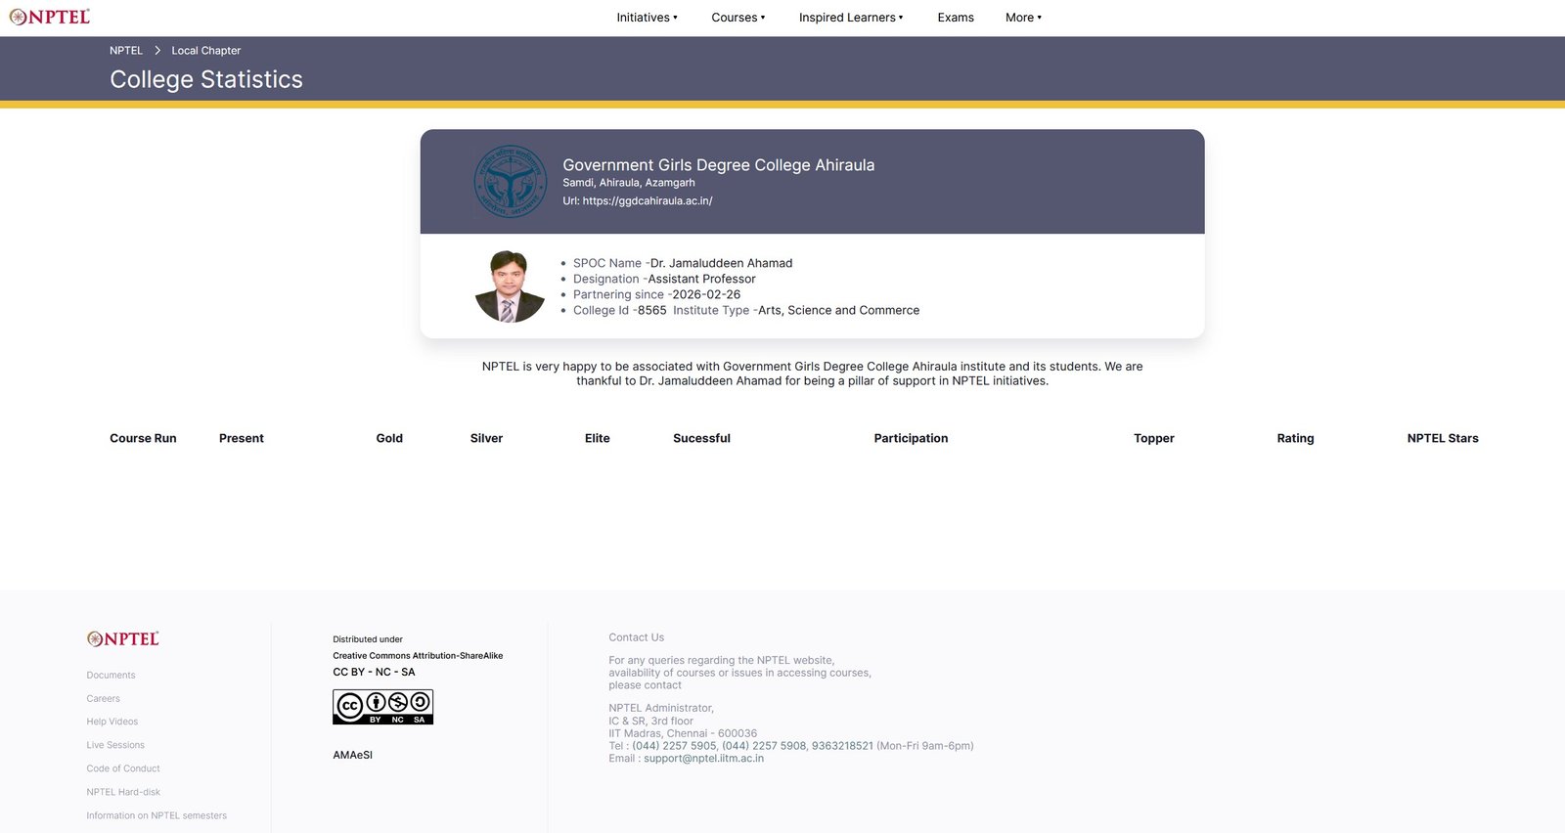
Task: Click the college emblem logo
Action: [x=510, y=181]
